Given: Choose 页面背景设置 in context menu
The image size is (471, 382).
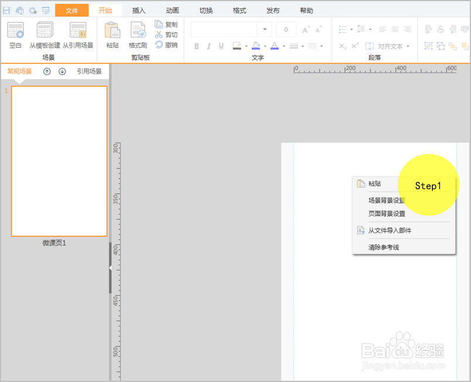Looking at the screenshot, I should (x=387, y=213).
